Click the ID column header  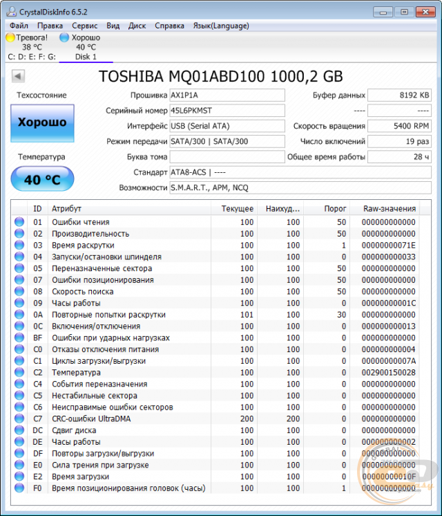(x=37, y=209)
